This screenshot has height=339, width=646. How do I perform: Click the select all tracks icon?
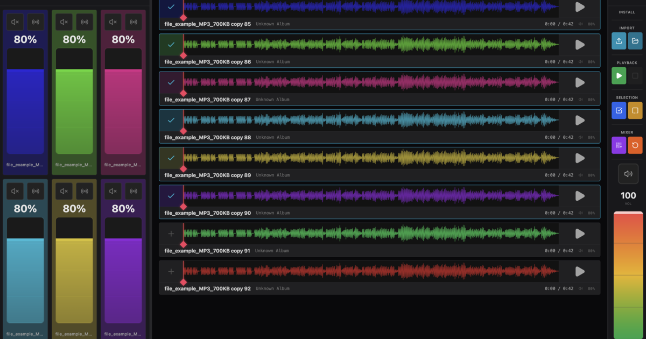coord(619,110)
